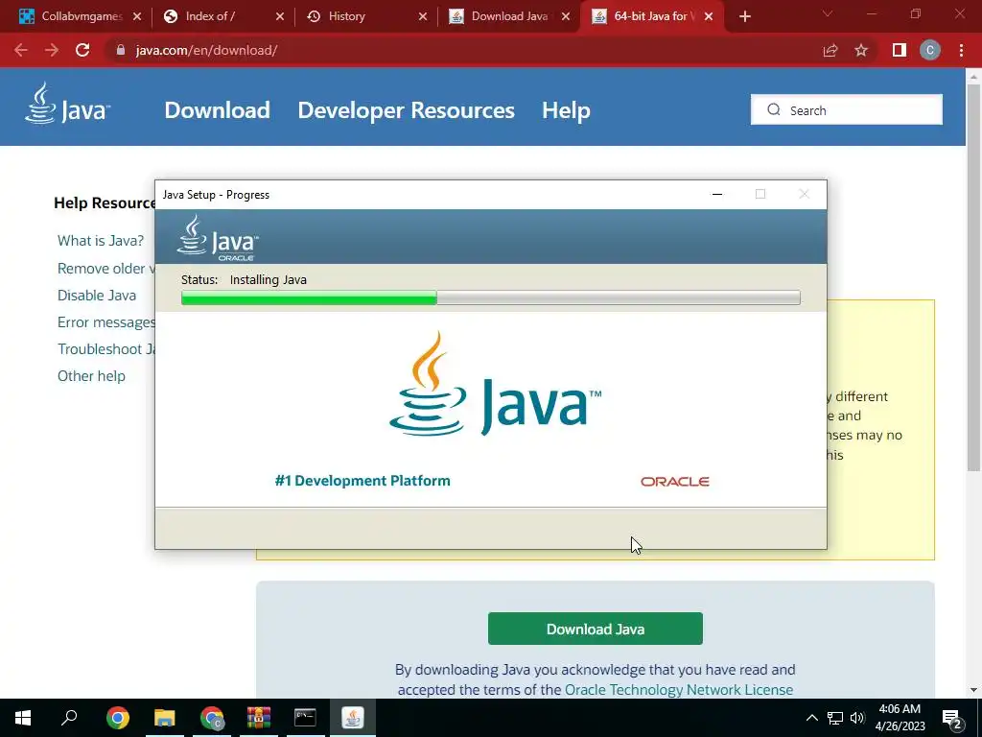
Task: Open the second Chrome profile taskbar icon
Action: (x=212, y=718)
